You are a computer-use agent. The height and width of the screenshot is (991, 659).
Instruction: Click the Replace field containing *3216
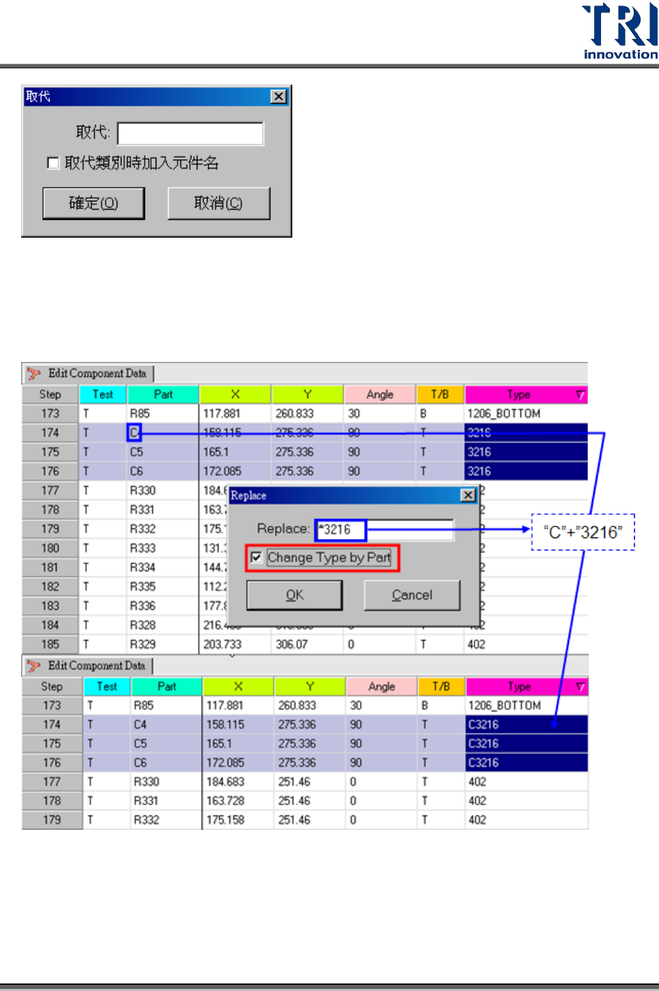pyautogui.click(x=385, y=529)
